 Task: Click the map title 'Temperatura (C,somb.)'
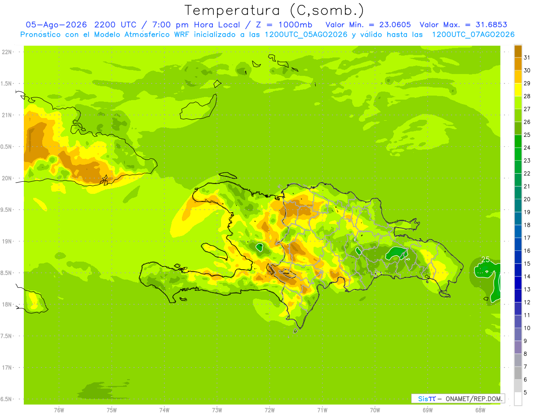[x=274, y=10]
